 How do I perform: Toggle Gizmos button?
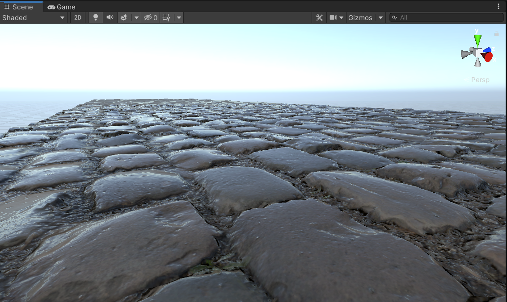360,18
